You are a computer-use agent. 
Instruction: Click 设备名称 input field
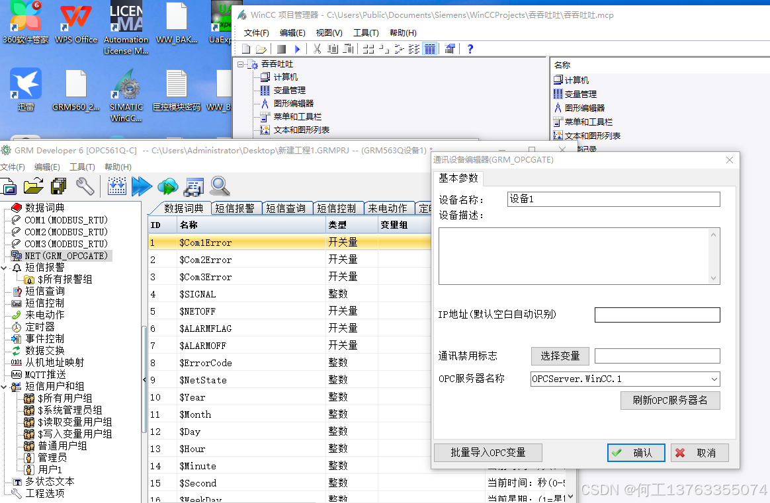click(613, 199)
